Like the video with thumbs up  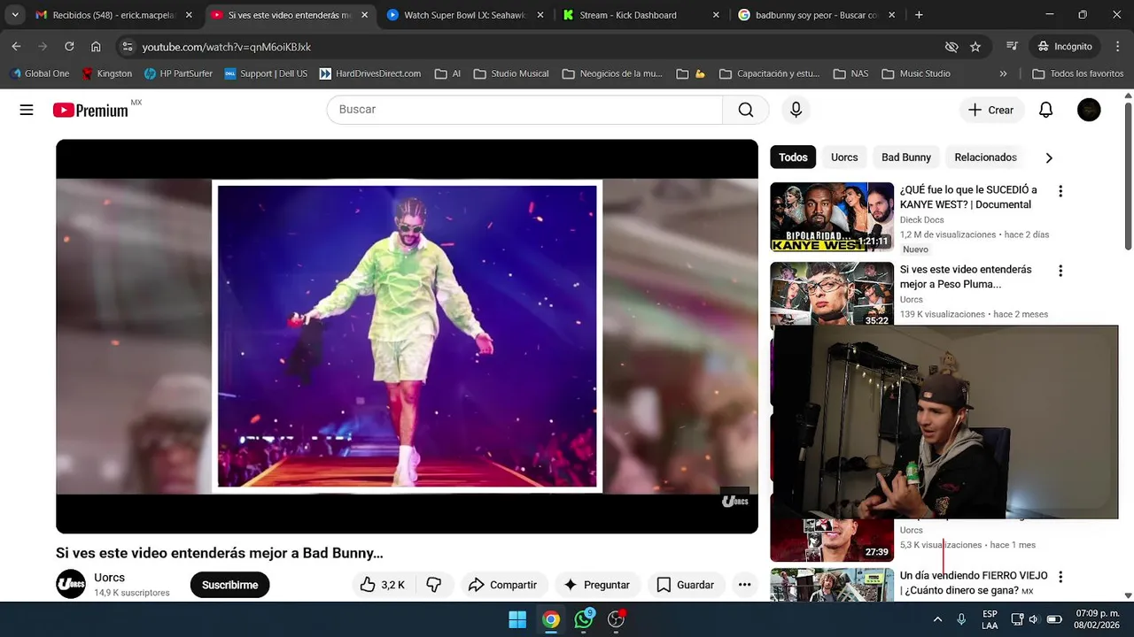tap(383, 585)
